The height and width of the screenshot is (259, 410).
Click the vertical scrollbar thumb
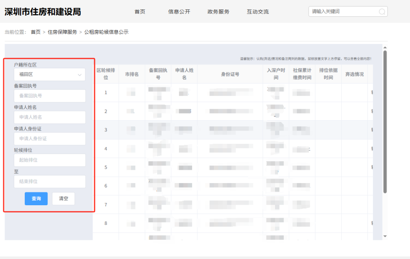[385, 122]
